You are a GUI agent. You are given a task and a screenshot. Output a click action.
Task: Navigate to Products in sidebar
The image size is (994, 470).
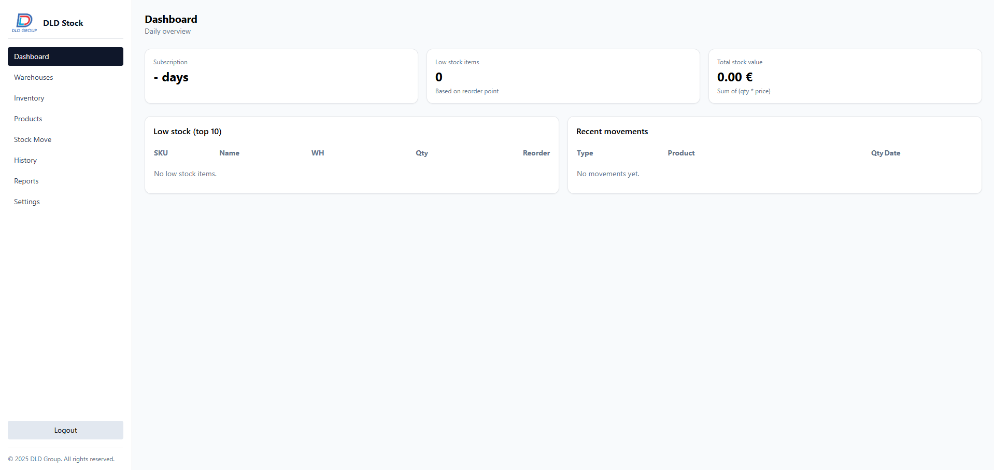point(28,119)
